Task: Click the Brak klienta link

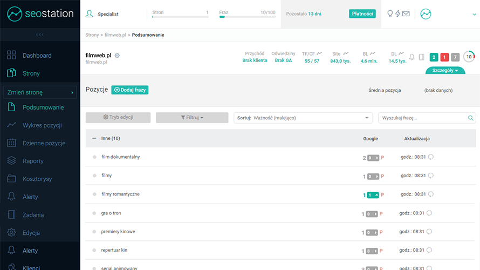Action: (x=255, y=60)
